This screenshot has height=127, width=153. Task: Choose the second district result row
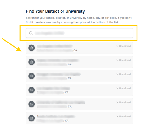click(80, 62)
